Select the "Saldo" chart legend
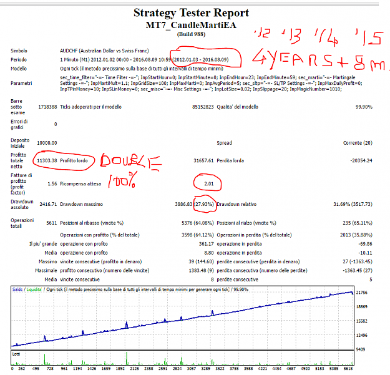 click(x=17, y=290)
